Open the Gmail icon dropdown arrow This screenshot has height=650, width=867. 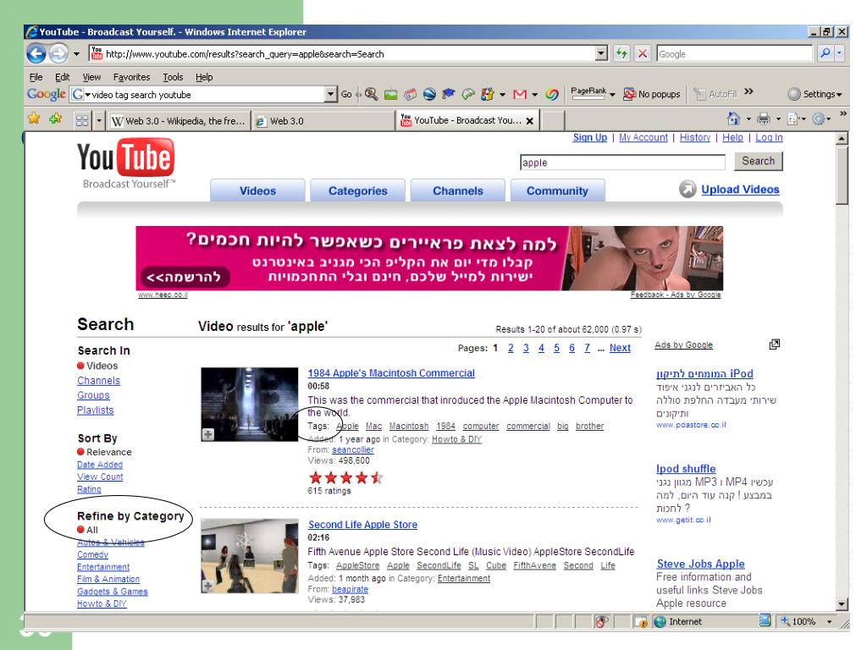click(x=535, y=95)
